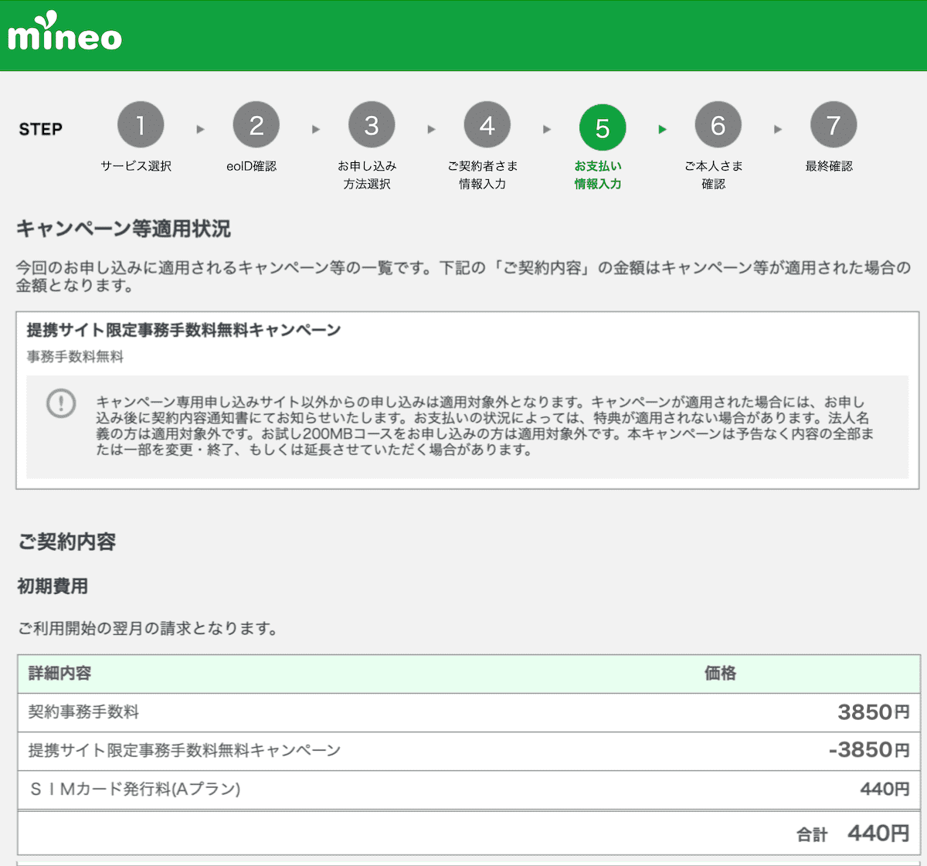The height and width of the screenshot is (866, 927).
Task: Click the -3850円 discount value
Action: 869,749
